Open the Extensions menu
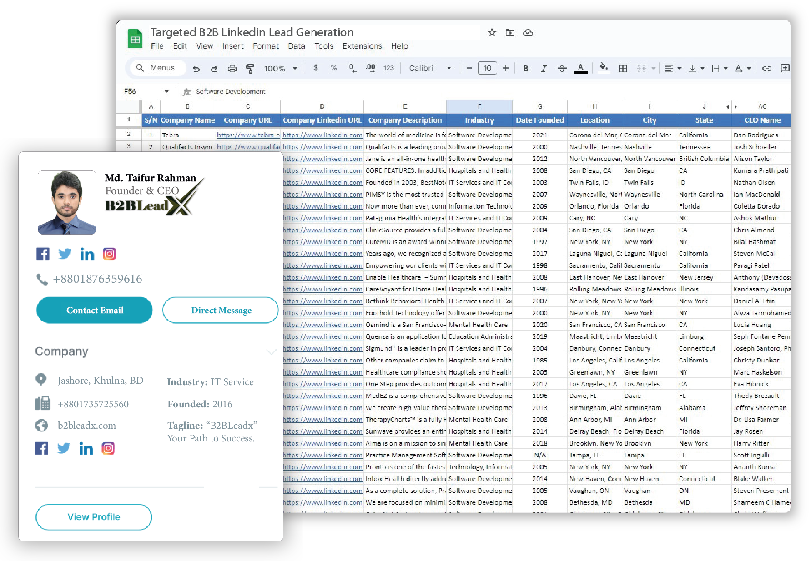This screenshot has width=811, height=561. (362, 46)
